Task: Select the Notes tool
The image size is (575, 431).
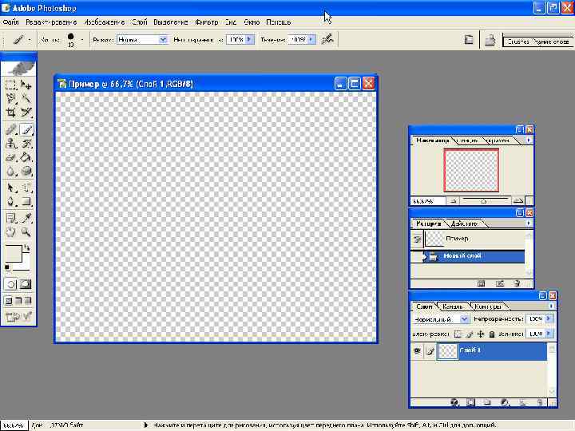Action: click(10, 219)
